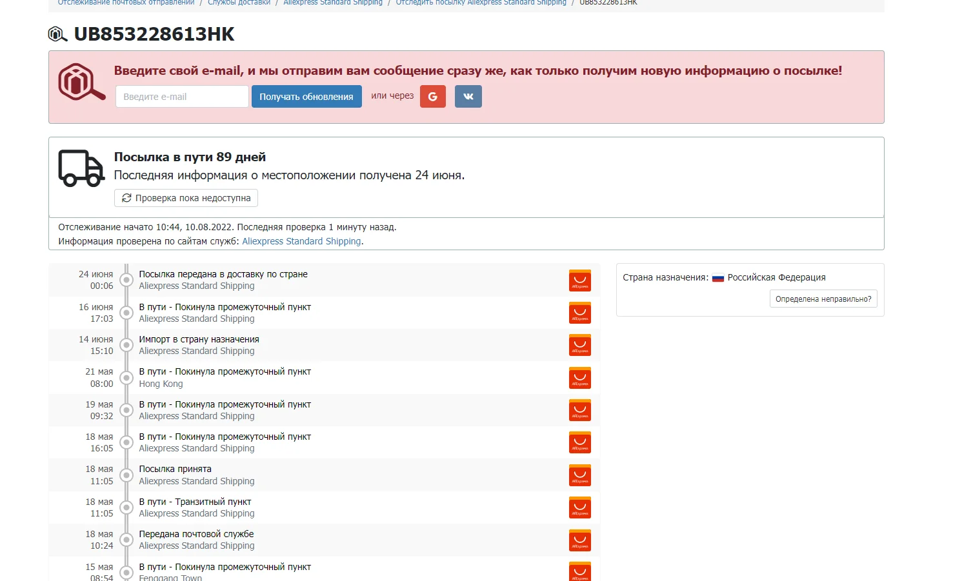Open the Отследить посылку Aliexpress Standard Shipping breadcrumb

tap(481, 3)
